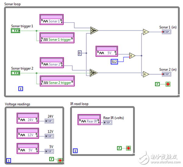Click the IR read loop stop terminal

128,148
